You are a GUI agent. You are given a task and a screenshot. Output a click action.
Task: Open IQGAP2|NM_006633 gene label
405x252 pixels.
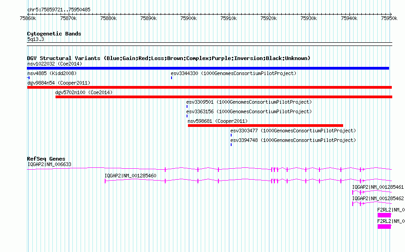(49, 164)
